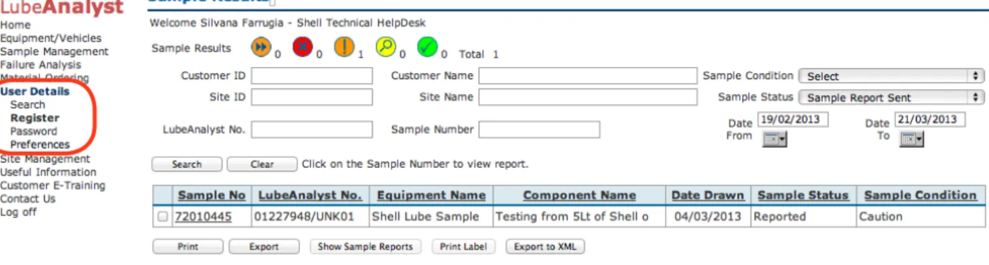
Task: Focus the Customer Name input field
Action: [x=587, y=76]
